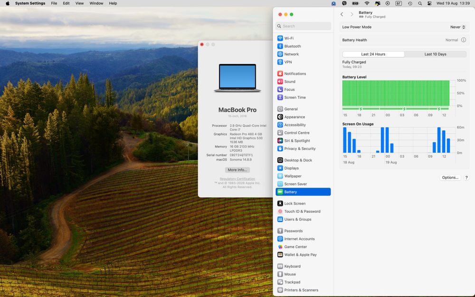Select Control Centre in sidebar
This screenshot has height=297, width=475.
coord(303,133)
